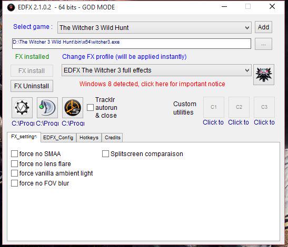Click the browse '...' button
Viewport: 288px width, 247px height.
[x=263, y=44]
